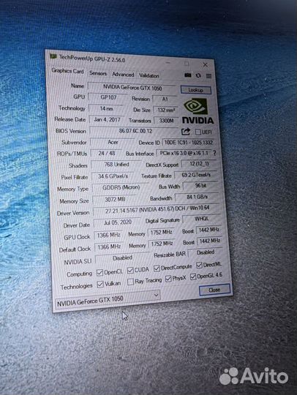Click the Driver Date field Jul 05, 2020
Screen dimensions: 297x395
pos(117,222)
